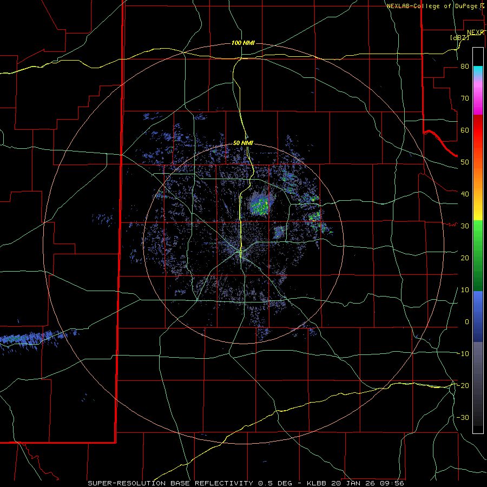This screenshot has width=487, height=487.
Task: Select the 20 value on the dBZ scale
Action: [465, 258]
